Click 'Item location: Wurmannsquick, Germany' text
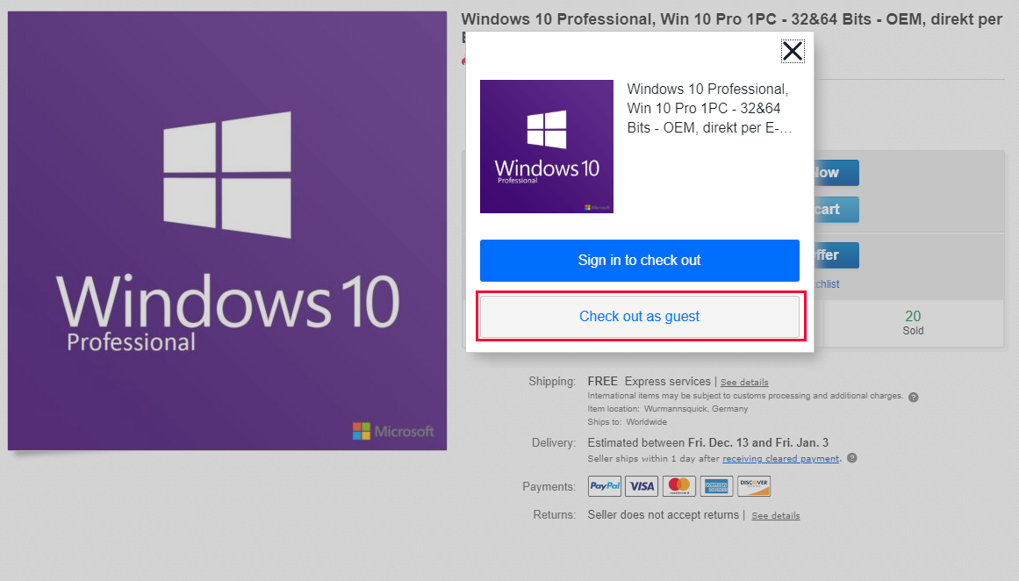1019x581 pixels. pos(667,409)
